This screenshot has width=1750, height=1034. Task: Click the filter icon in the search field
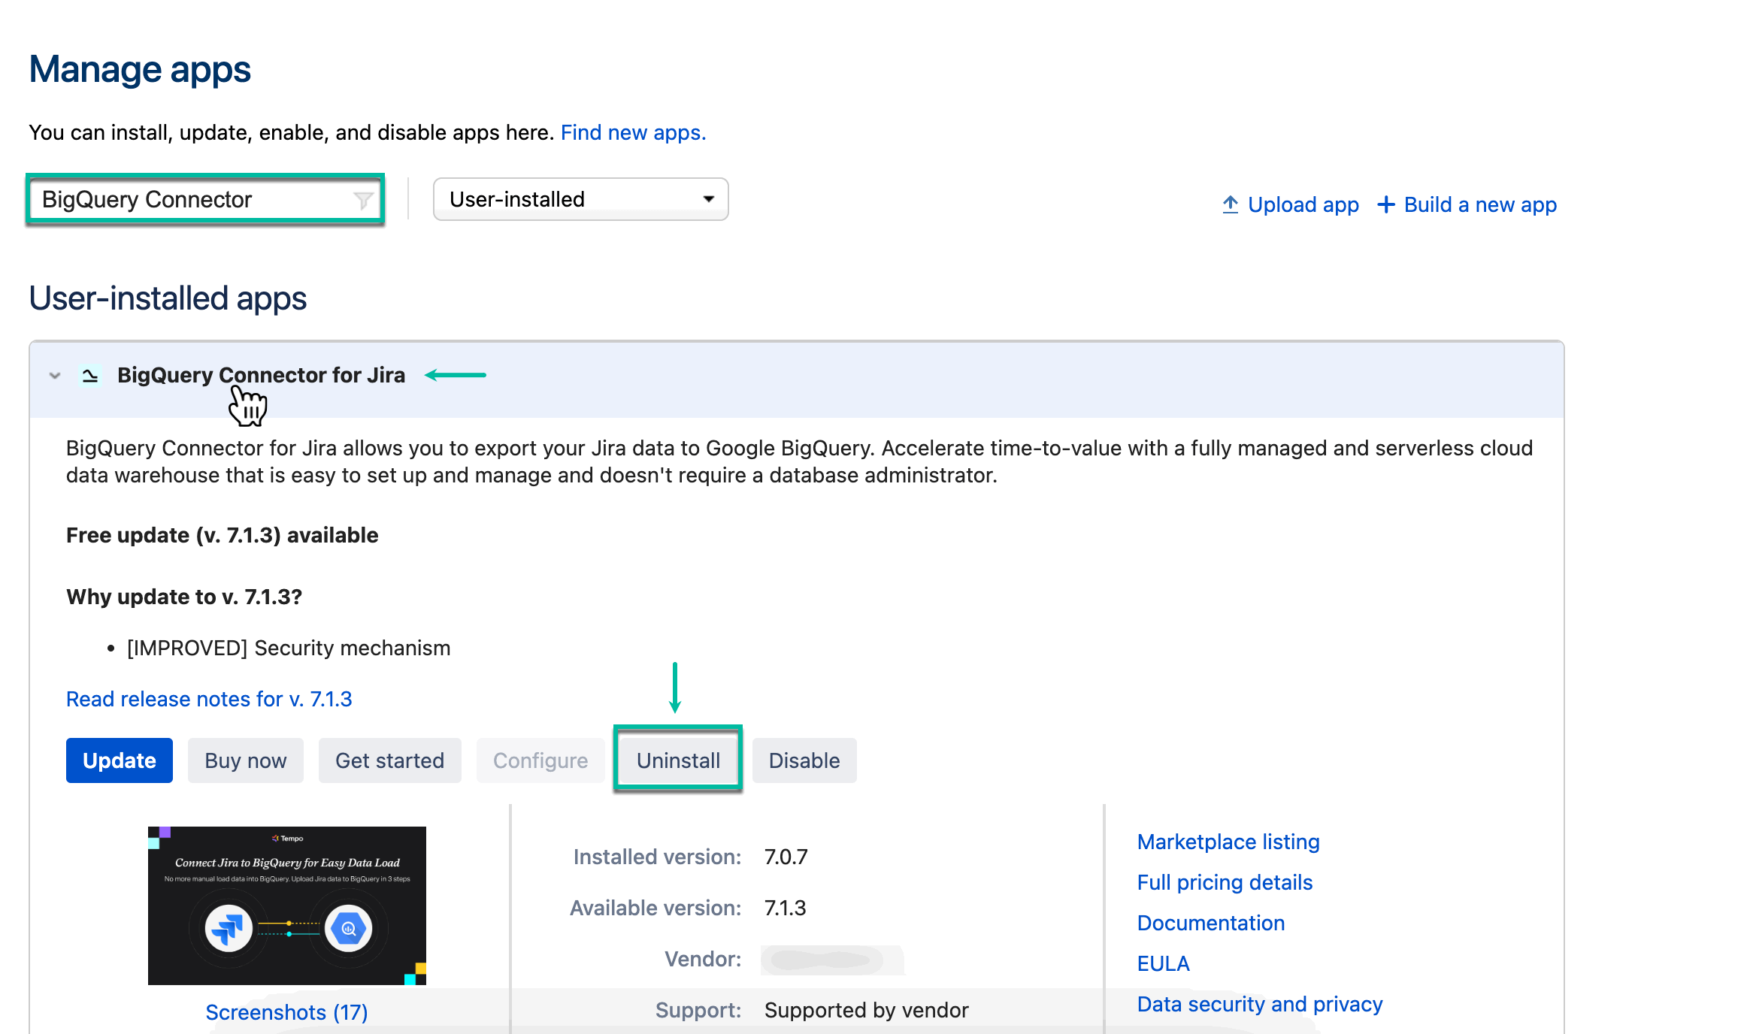pyautogui.click(x=363, y=199)
